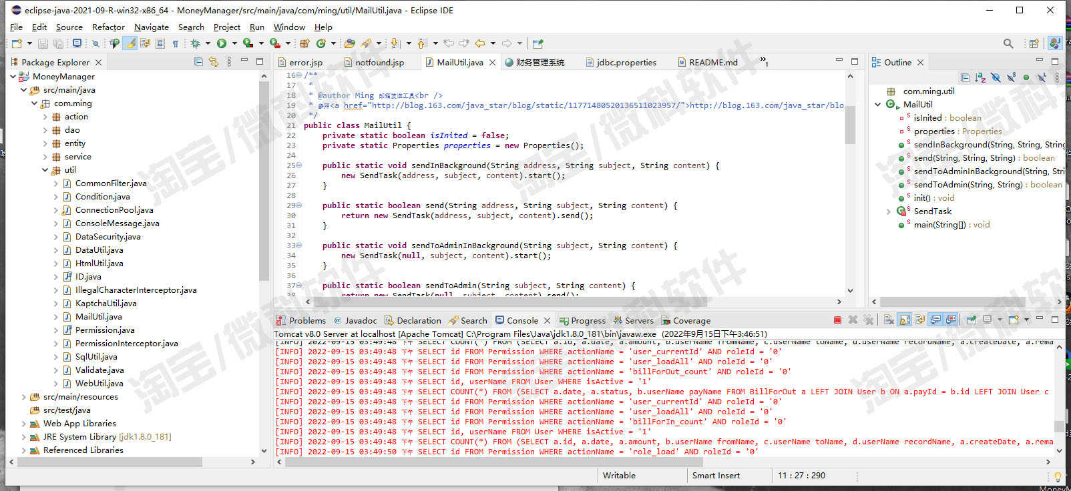Launch the Debug bug icon
1071x491 pixels.
click(x=195, y=43)
